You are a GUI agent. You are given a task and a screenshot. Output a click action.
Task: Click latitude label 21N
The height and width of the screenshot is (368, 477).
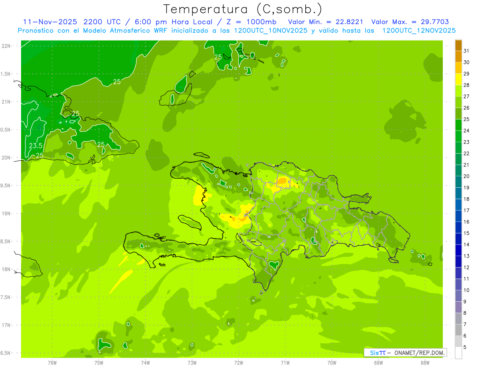(x=6, y=102)
